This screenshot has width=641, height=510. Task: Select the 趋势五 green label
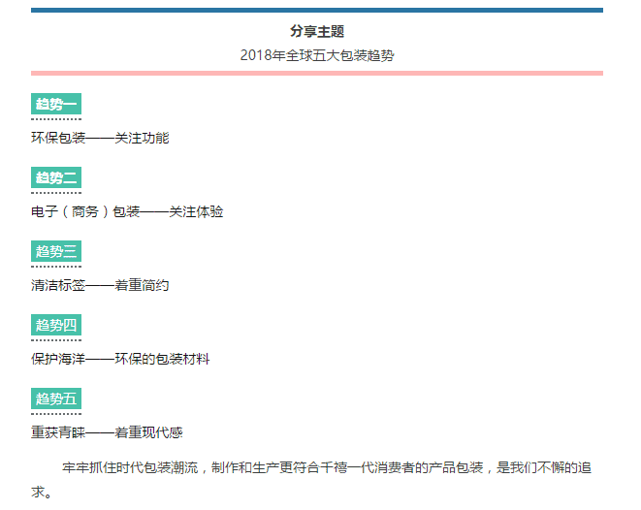tap(56, 398)
